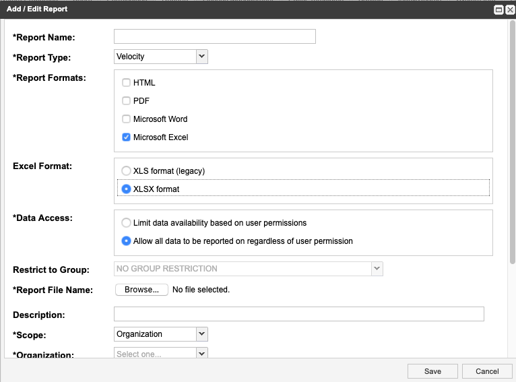Enable the HTML report format checkbox
The height and width of the screenshot is (382, 516).
(x=126, y=83)
